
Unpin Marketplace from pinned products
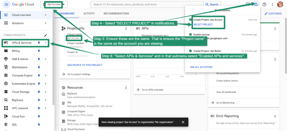[39, 67]
